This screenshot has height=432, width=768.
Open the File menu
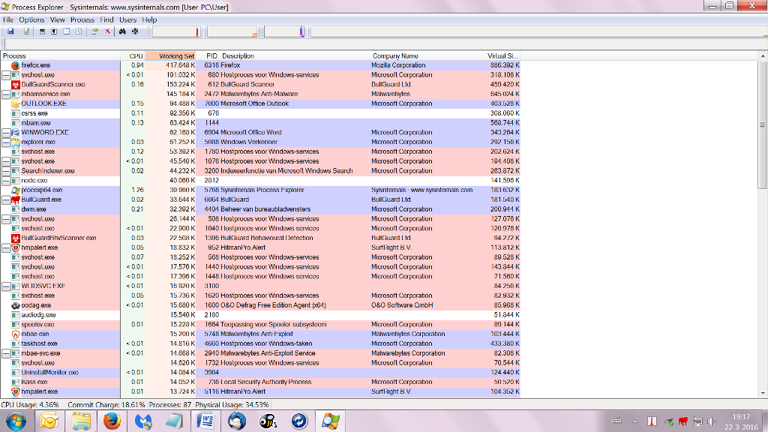pyautogui.click(x=8, y=19)
